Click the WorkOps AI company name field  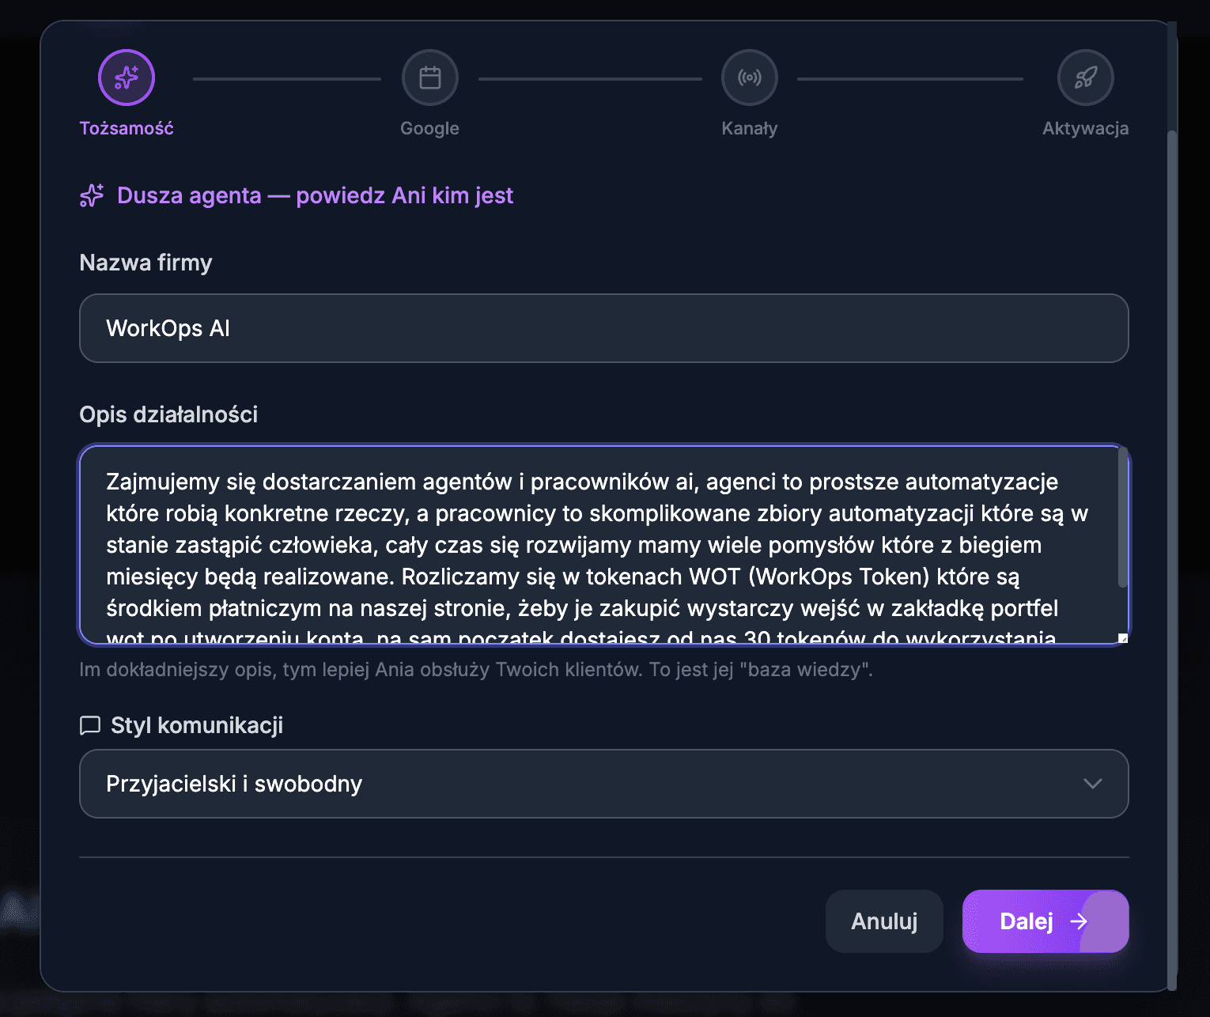(x=603, y=328)
